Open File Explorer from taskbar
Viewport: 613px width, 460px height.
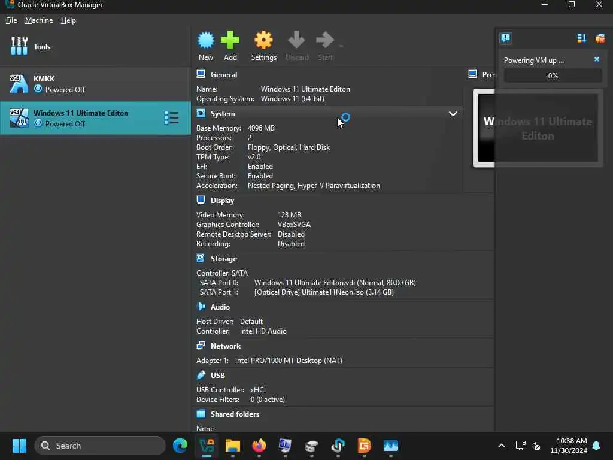(233, 446)
